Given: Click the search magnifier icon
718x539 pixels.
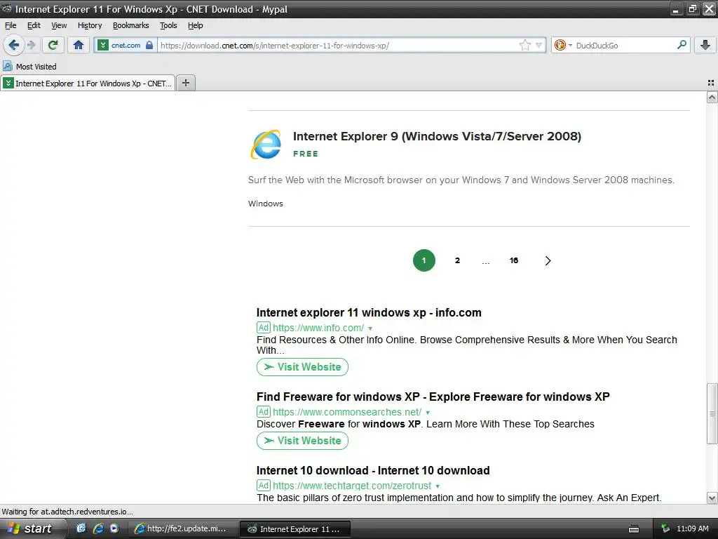Looking at the screenshot, I should (682, 44).
